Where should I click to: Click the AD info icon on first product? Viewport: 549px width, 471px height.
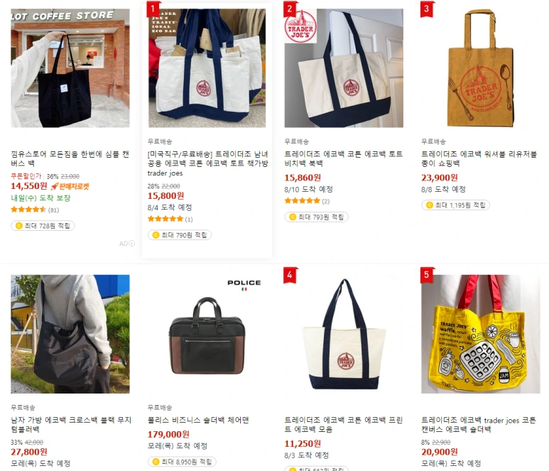coord(131,244)
